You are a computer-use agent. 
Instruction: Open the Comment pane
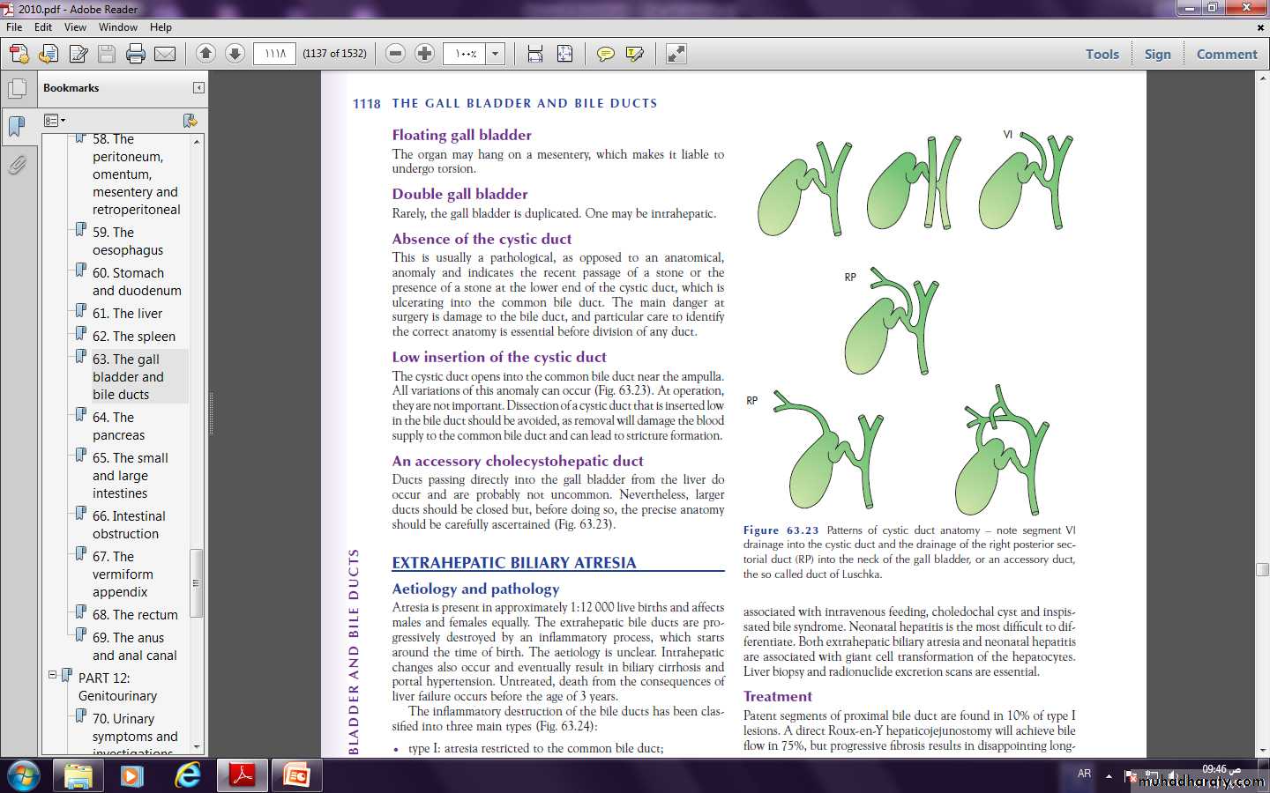(x=1226, y=54)
